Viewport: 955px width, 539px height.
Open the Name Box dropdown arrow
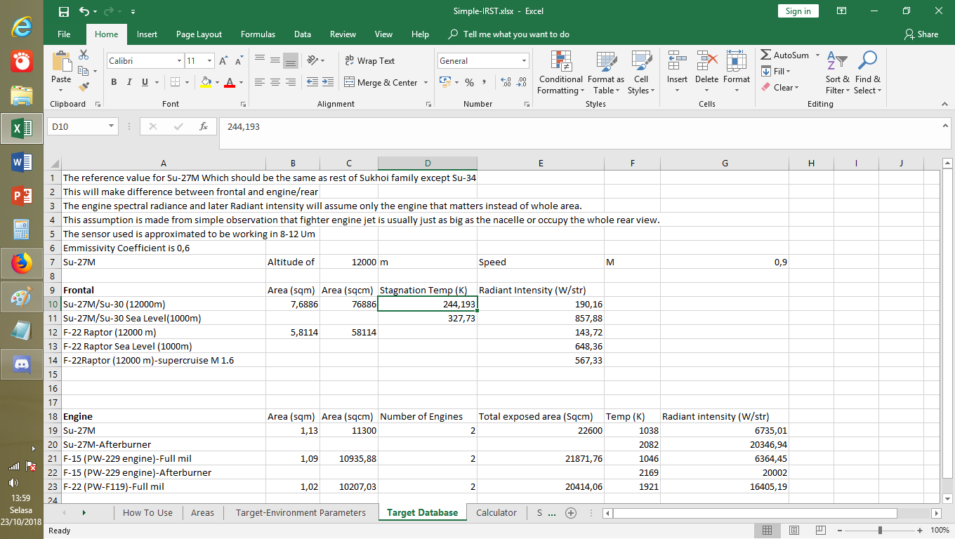point(111,126)
